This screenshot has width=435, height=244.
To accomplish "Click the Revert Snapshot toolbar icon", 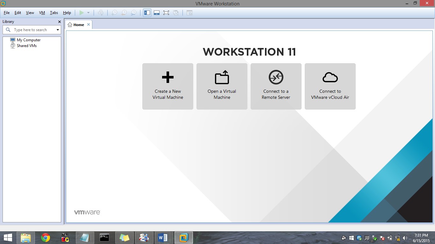I will click(124, 13).
